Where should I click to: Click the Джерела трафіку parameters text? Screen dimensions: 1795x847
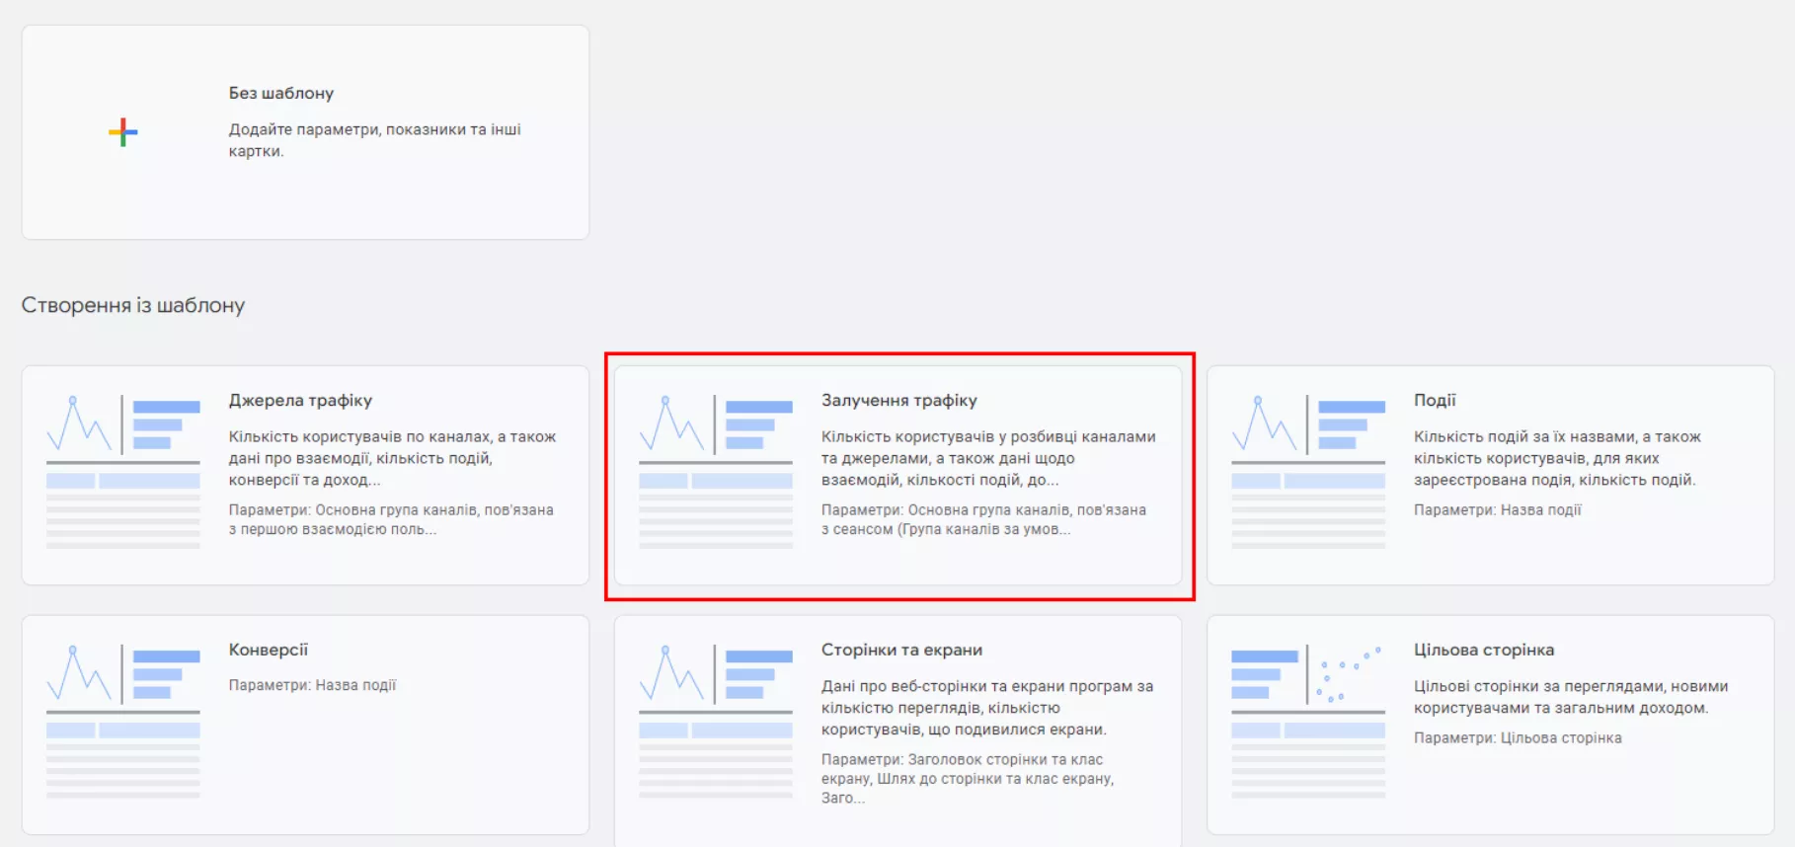[391, 519]
